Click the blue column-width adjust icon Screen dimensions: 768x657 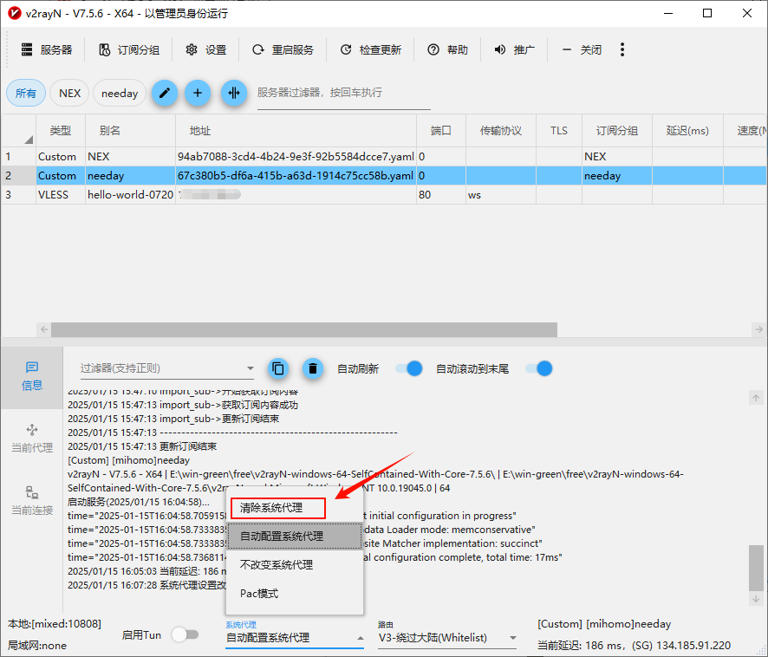coord(233,93)
